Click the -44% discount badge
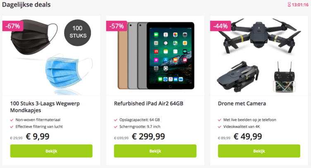 pos(220,26)
